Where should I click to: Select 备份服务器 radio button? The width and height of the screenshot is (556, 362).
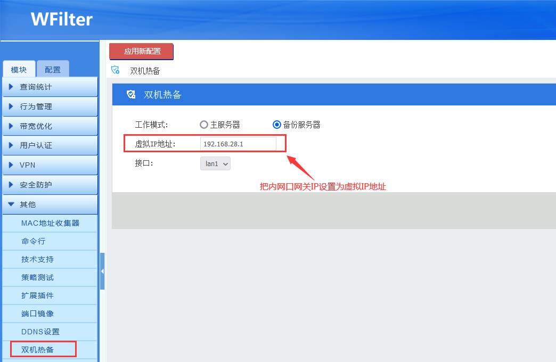[x=276, y=125]
